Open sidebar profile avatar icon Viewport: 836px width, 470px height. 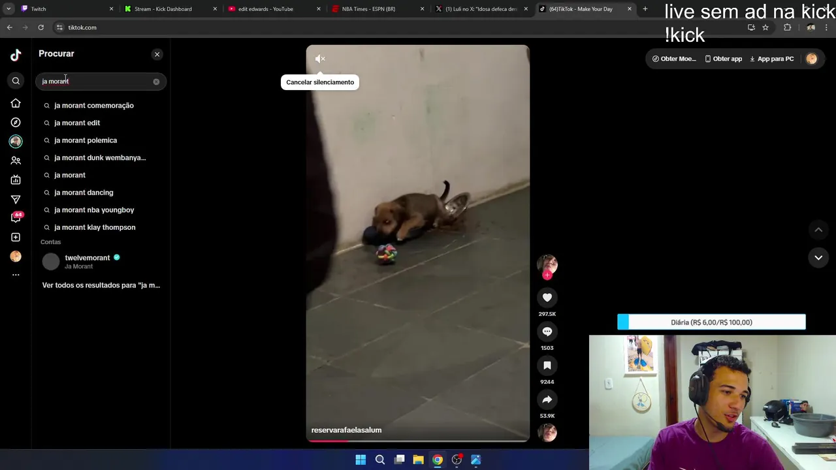pyautogui.click(x=16, y=256)
